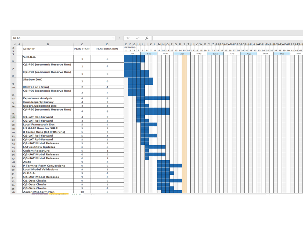Select column C header
Screen dimensions: 304x228
point(82,44)
